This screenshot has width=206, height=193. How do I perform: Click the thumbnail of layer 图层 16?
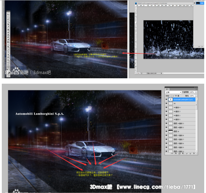(x=171, y=131)
